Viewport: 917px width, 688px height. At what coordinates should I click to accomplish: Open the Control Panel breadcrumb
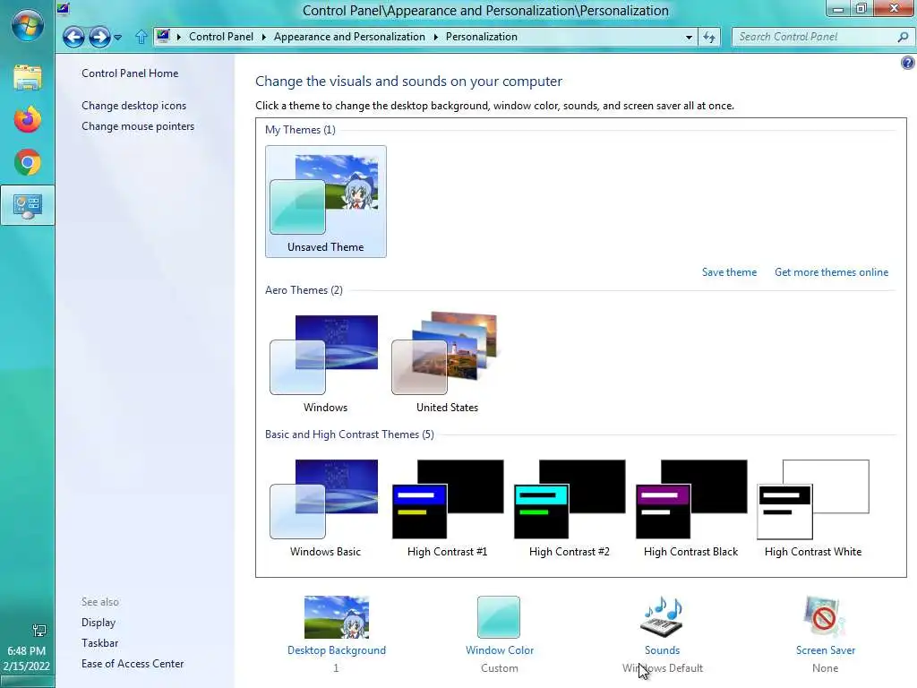coord(221,37)
